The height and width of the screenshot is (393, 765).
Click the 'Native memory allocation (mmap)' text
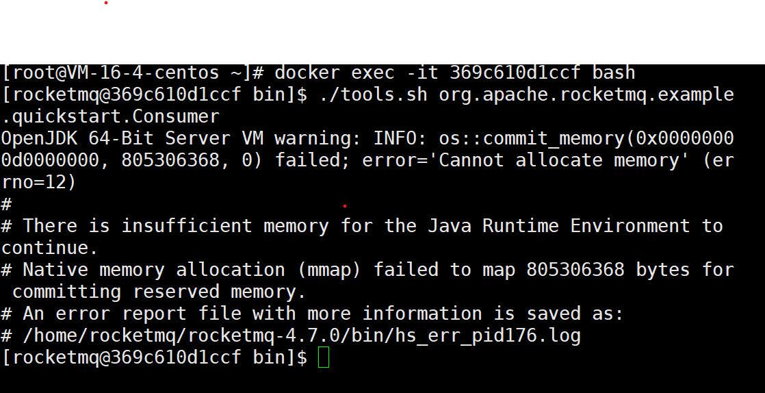click(192, 270)
